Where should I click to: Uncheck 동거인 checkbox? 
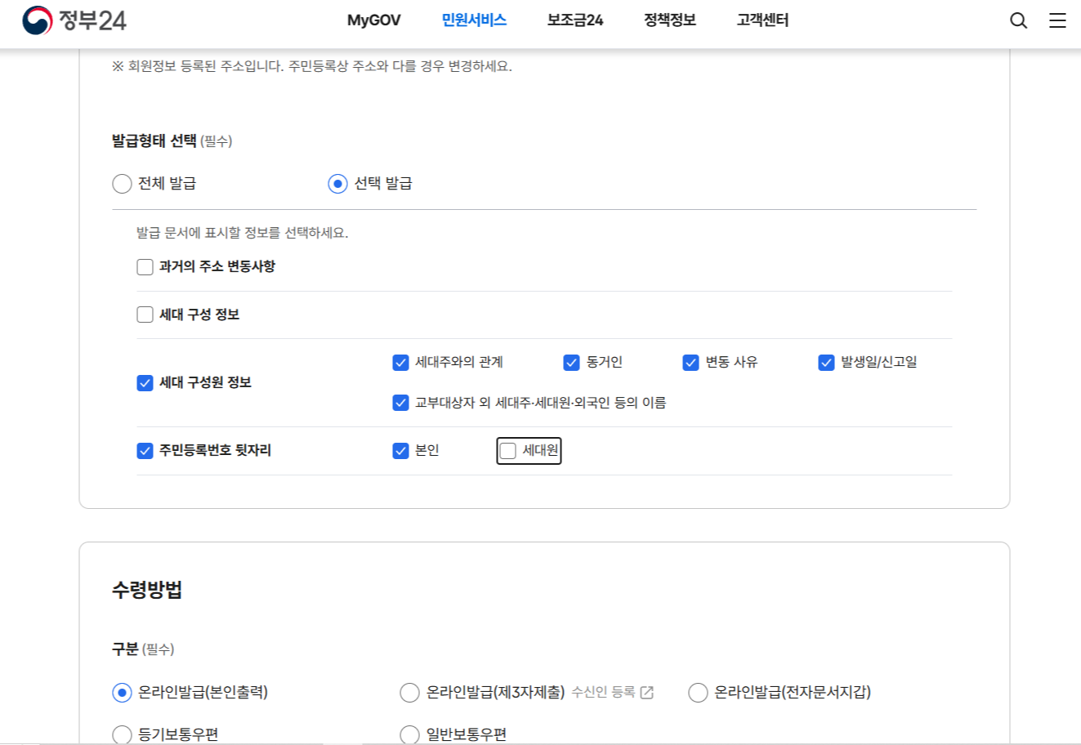[572, 363]
